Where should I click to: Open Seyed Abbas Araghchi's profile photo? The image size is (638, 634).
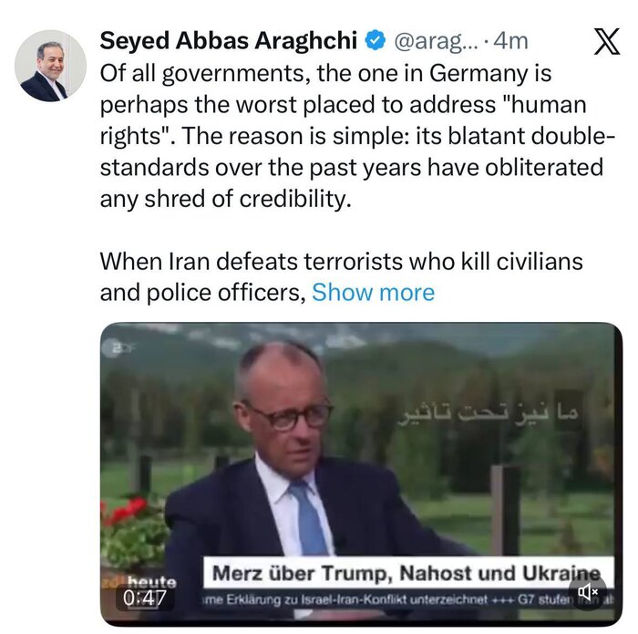52,66
